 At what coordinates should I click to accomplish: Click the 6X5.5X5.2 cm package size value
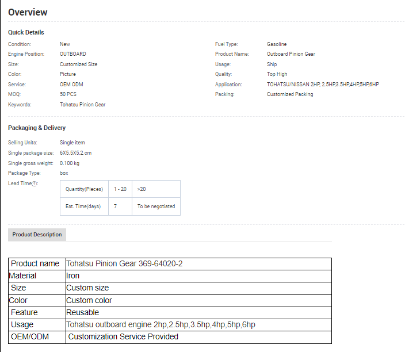point(75,153)
